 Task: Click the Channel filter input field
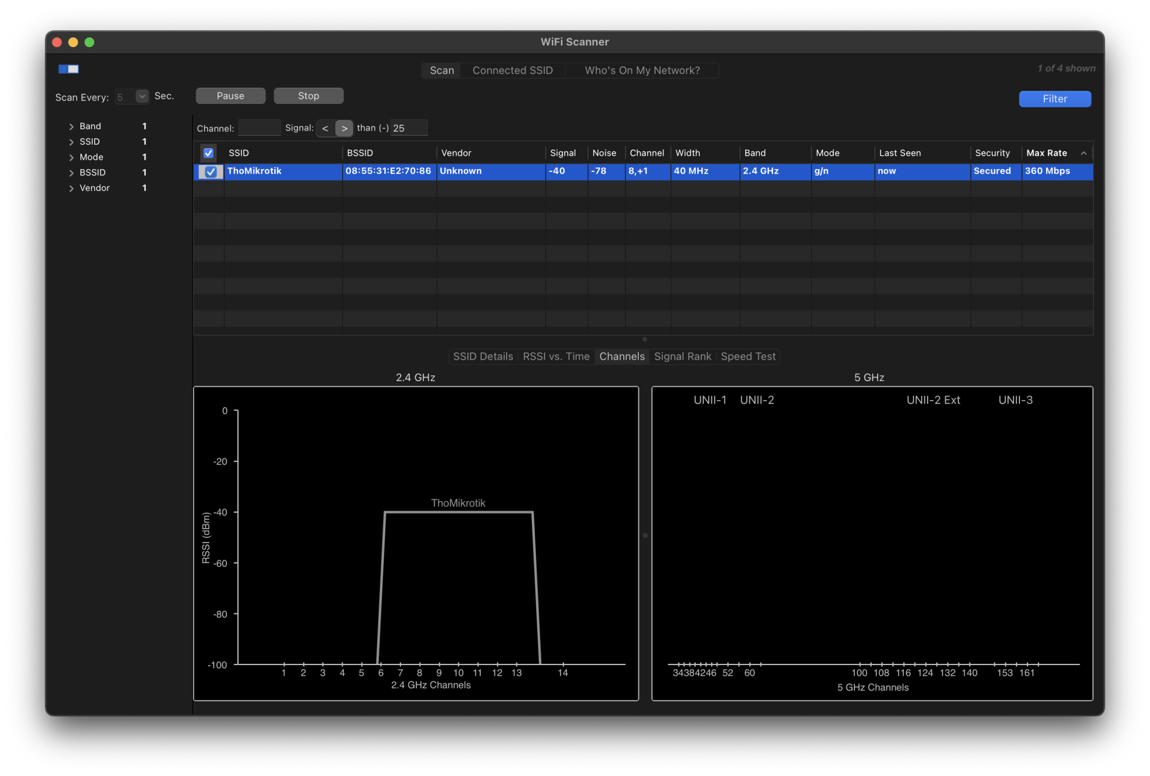[259, 128]
